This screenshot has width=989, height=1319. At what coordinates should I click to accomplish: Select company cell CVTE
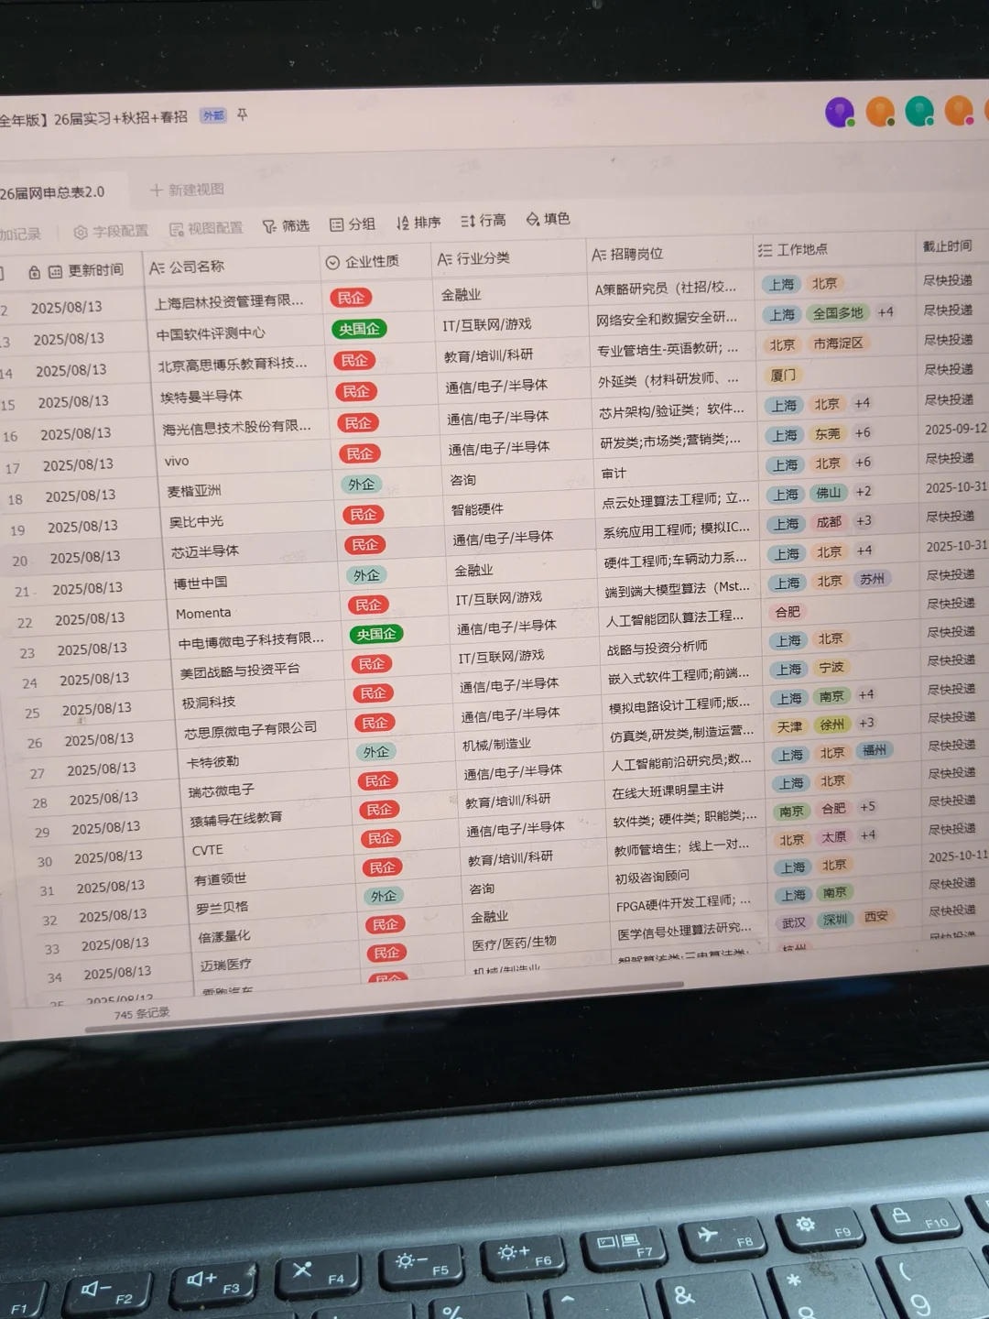[x=208, y=850]
